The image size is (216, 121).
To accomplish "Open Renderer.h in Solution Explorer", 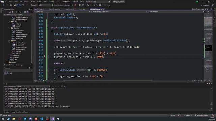I will (x=19, y=32).
